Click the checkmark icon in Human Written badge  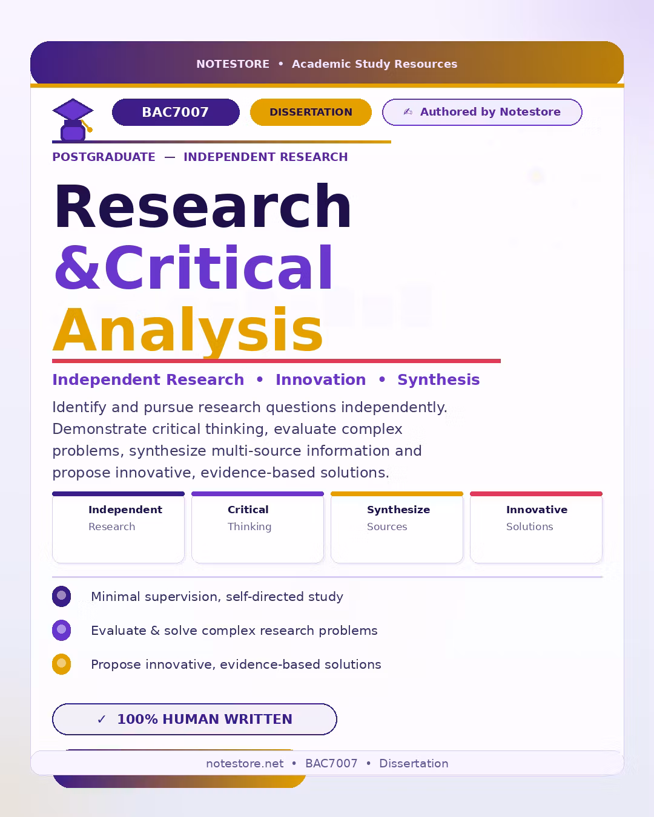click(102, 719)
